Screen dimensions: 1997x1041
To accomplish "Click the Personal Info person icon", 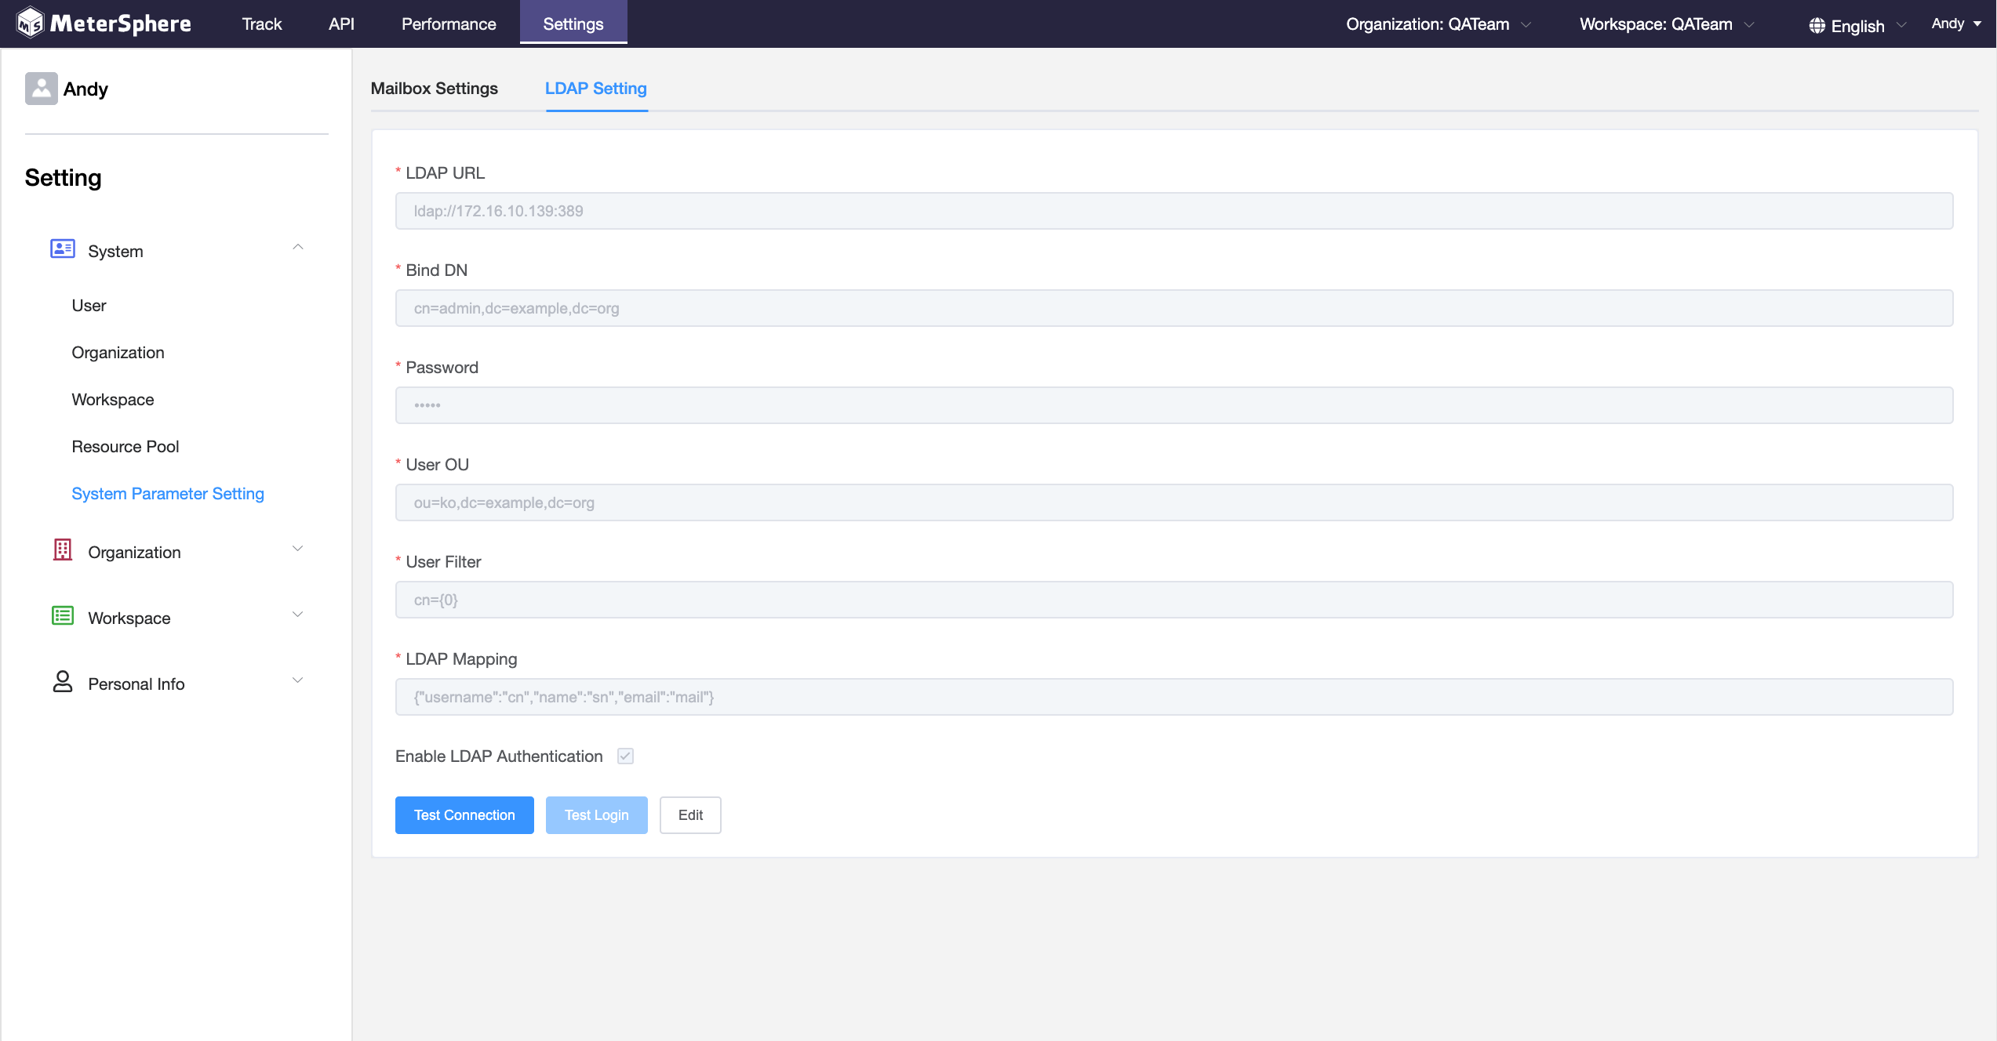I will pos(62,681).
